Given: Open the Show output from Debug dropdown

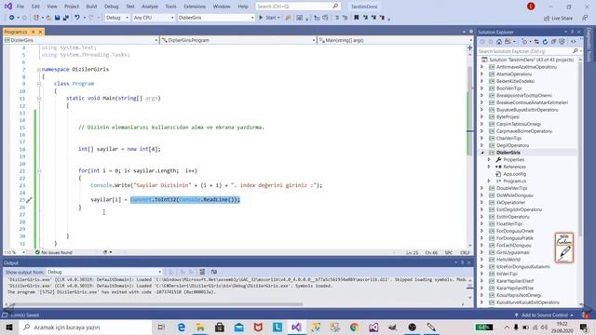Looking at the screenshot, I should (x=104, y=272).
